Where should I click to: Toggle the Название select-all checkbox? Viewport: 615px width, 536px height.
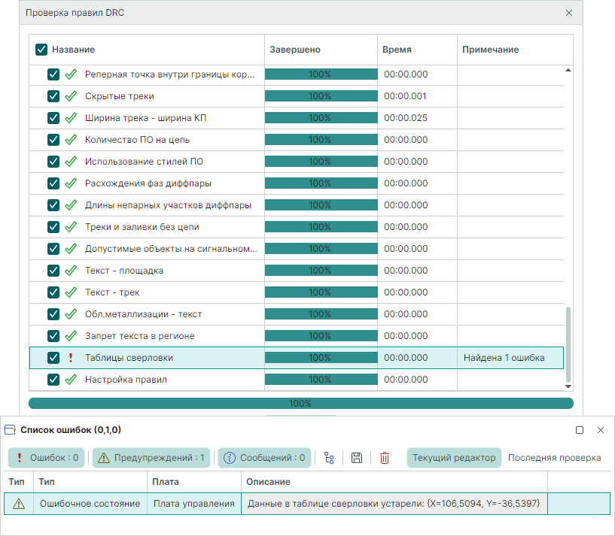tap(41, 50)
